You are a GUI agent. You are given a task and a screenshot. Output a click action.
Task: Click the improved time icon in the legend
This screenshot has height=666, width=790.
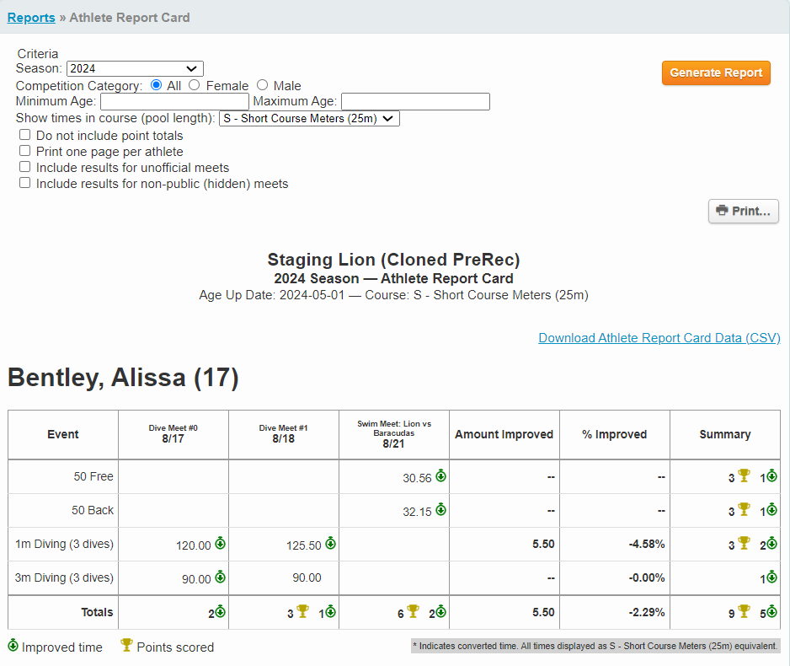click(13, 647)
